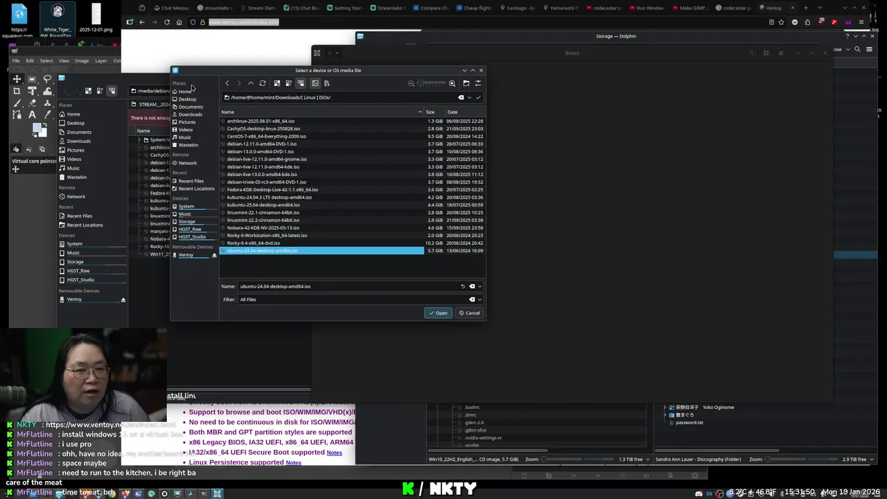Screen dimensions: 887x499
Task: Open HGST_Studio device in file dialog
Action: pyautogui.click(x=192, y=237)
